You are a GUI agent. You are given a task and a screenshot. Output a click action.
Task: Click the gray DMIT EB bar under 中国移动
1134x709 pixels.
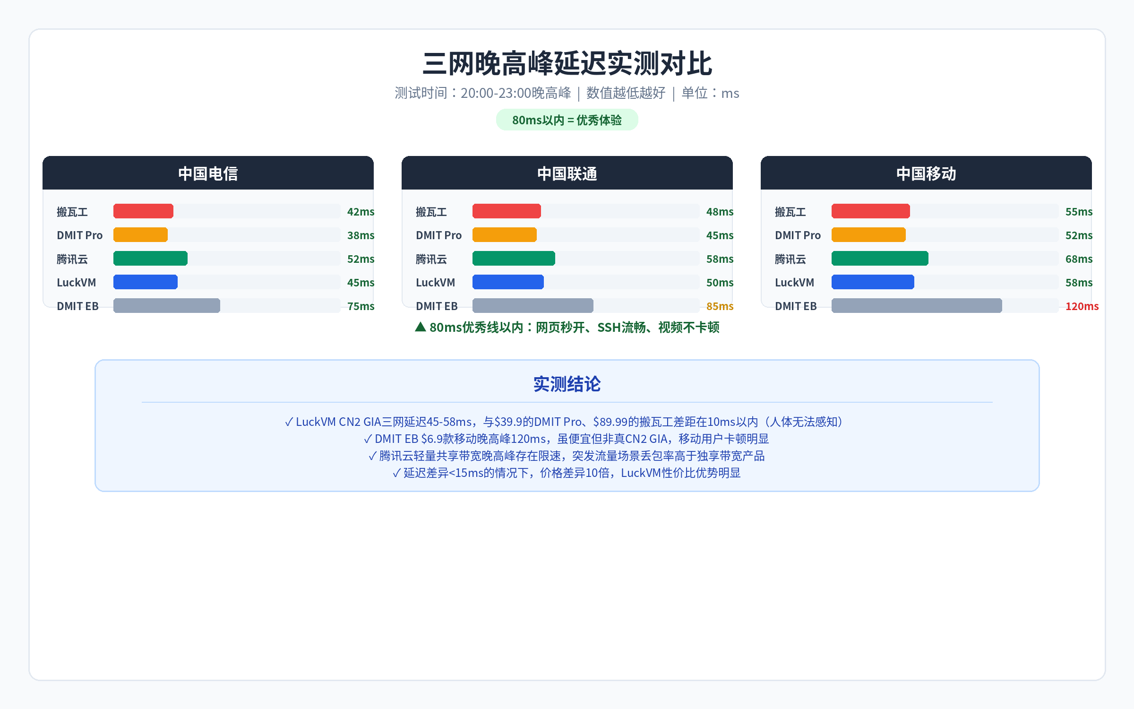(x=917, y=306)
